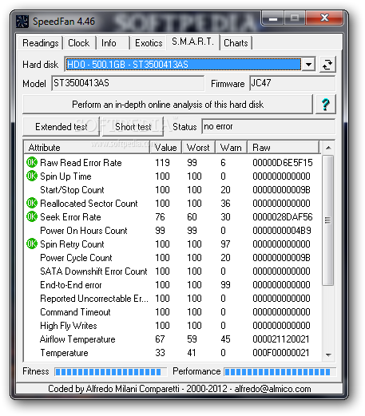This screenshot has width=365, height=416.
Task: Sort by the Value column header
Action: point(166,148)
